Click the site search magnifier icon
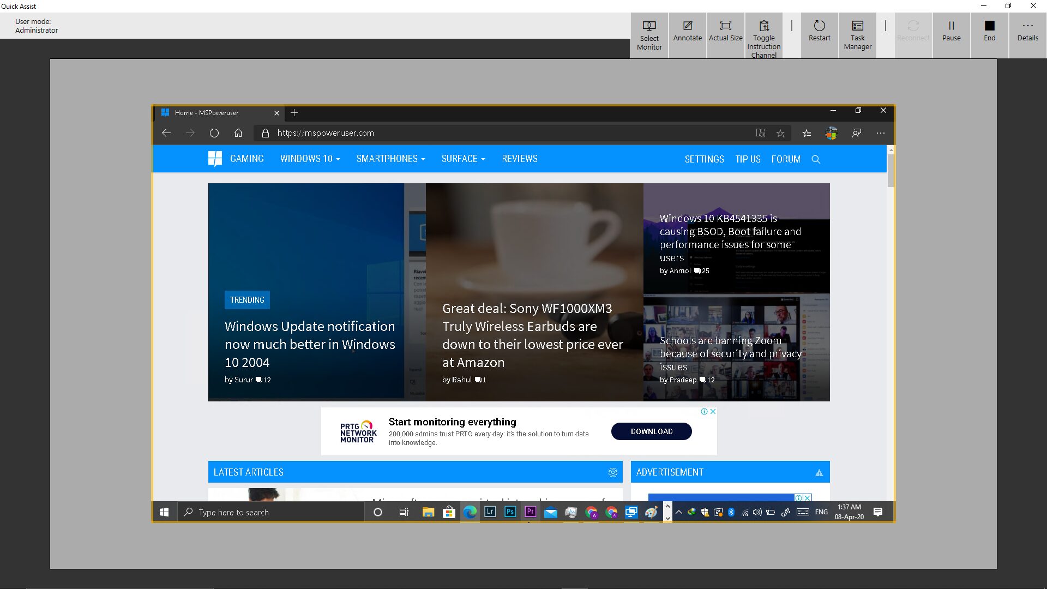This screenshot has width=1047, height=589. tap(816, 159)
